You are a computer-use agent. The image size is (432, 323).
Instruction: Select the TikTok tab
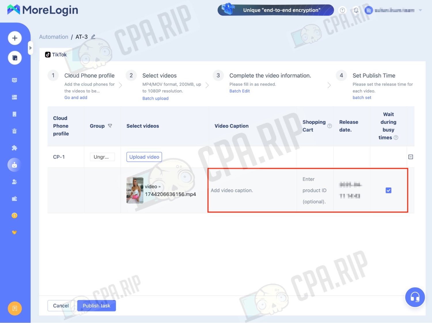[56, 55]
